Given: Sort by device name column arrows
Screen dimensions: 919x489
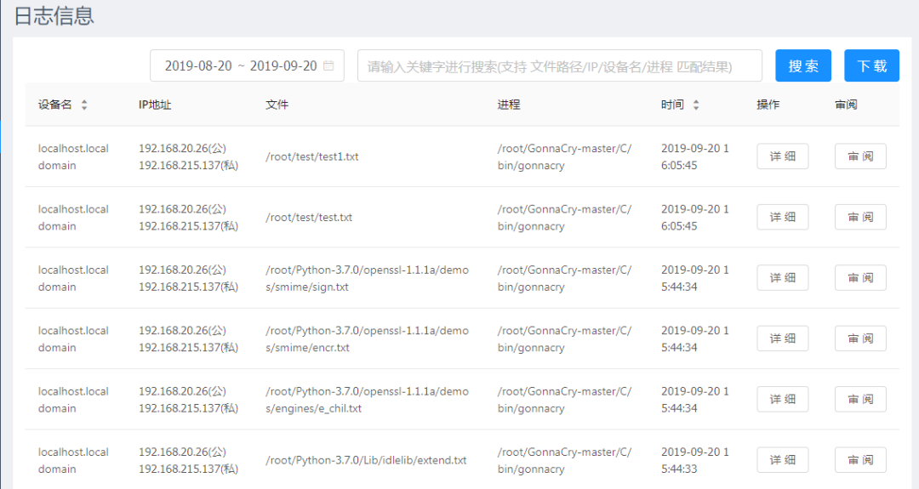Looking at the screenshot, I should tap(83, 105).
